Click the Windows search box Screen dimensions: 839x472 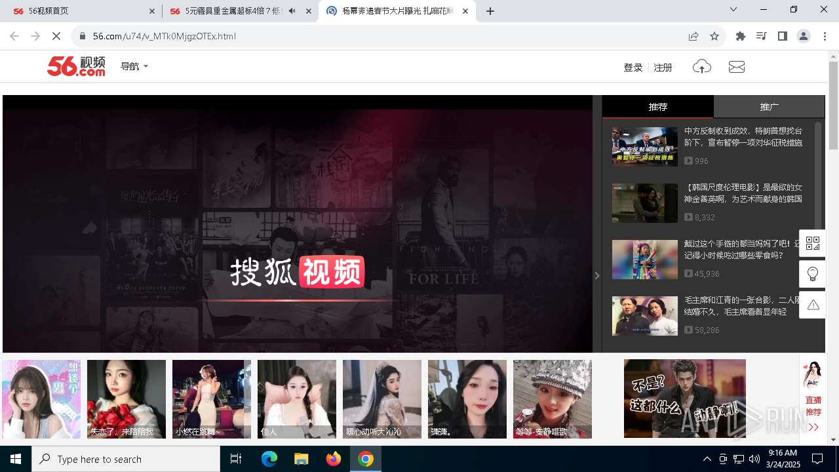tap(126, 459)
